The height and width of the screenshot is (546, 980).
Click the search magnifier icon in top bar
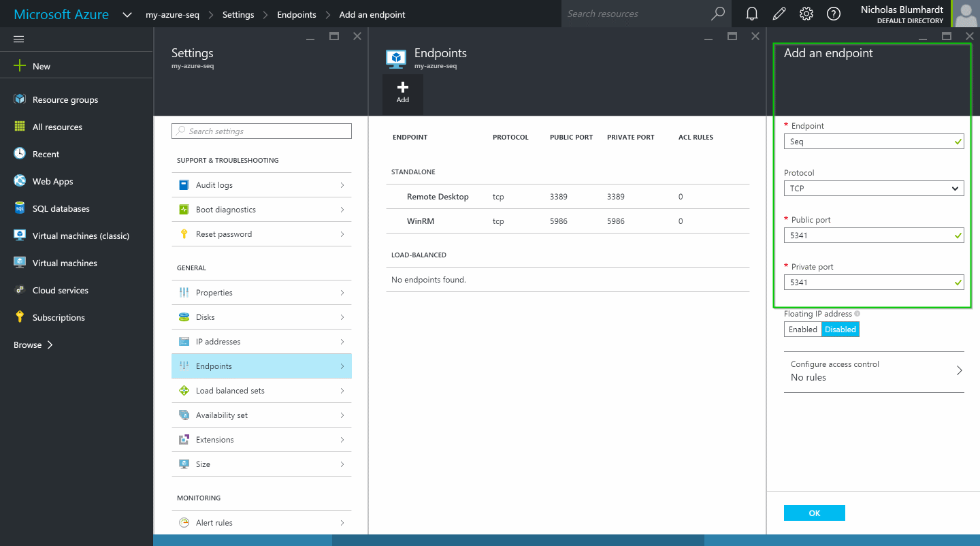(x=718, y=14)
